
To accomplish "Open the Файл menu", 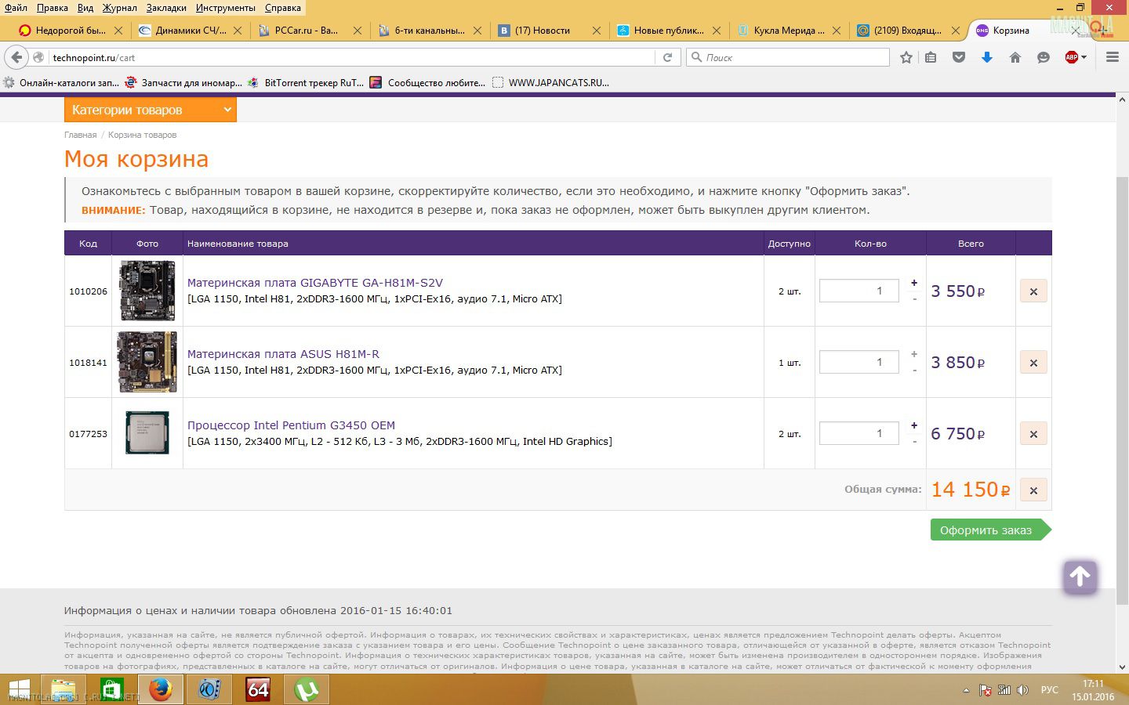I will click(16, 8).
